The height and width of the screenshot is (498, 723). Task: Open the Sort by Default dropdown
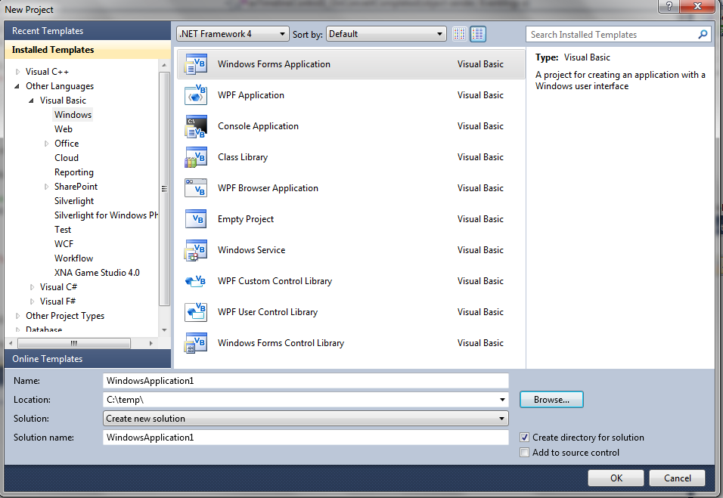[x=439, y=33]
